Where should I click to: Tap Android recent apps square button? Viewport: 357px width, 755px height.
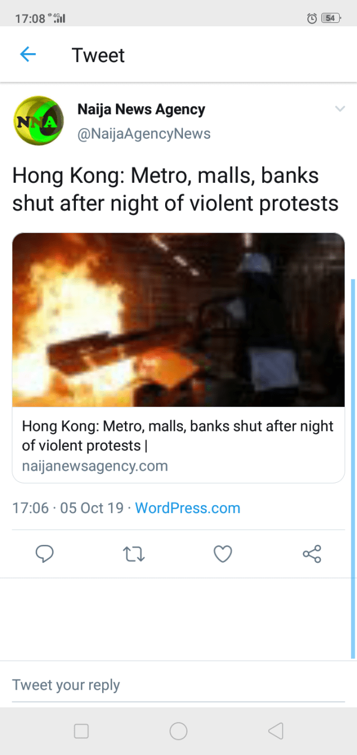click(x=81, y=730)
